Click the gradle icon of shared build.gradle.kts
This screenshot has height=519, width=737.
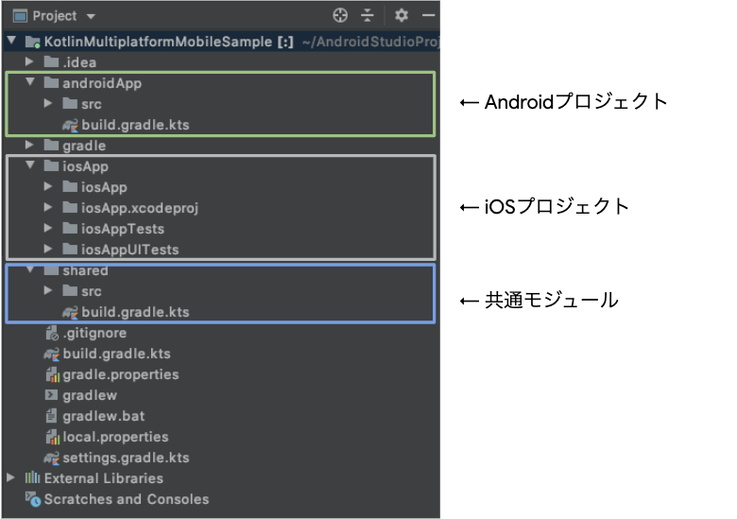point(70,312)
